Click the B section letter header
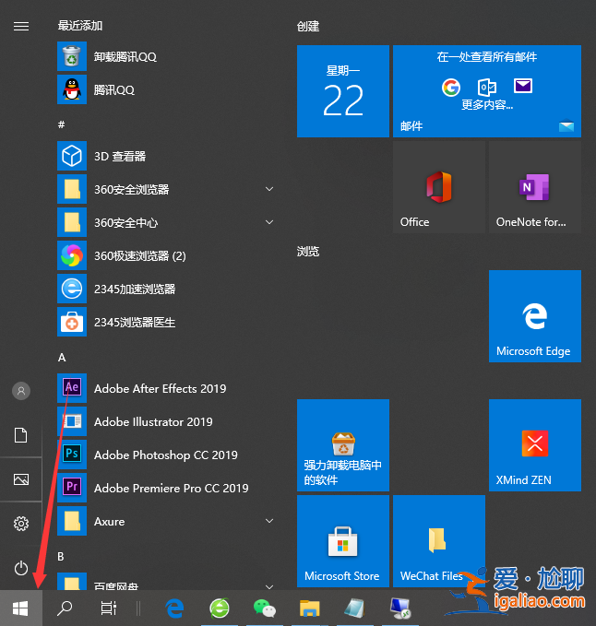This screenshot has height=626, width=596. point(61,556)
